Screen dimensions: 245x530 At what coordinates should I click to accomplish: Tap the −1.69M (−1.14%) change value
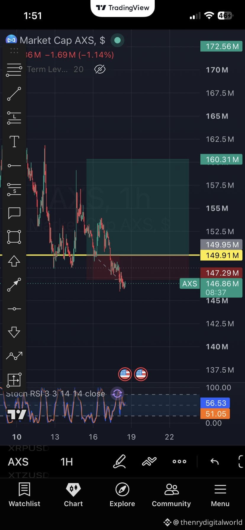[79, 55]
